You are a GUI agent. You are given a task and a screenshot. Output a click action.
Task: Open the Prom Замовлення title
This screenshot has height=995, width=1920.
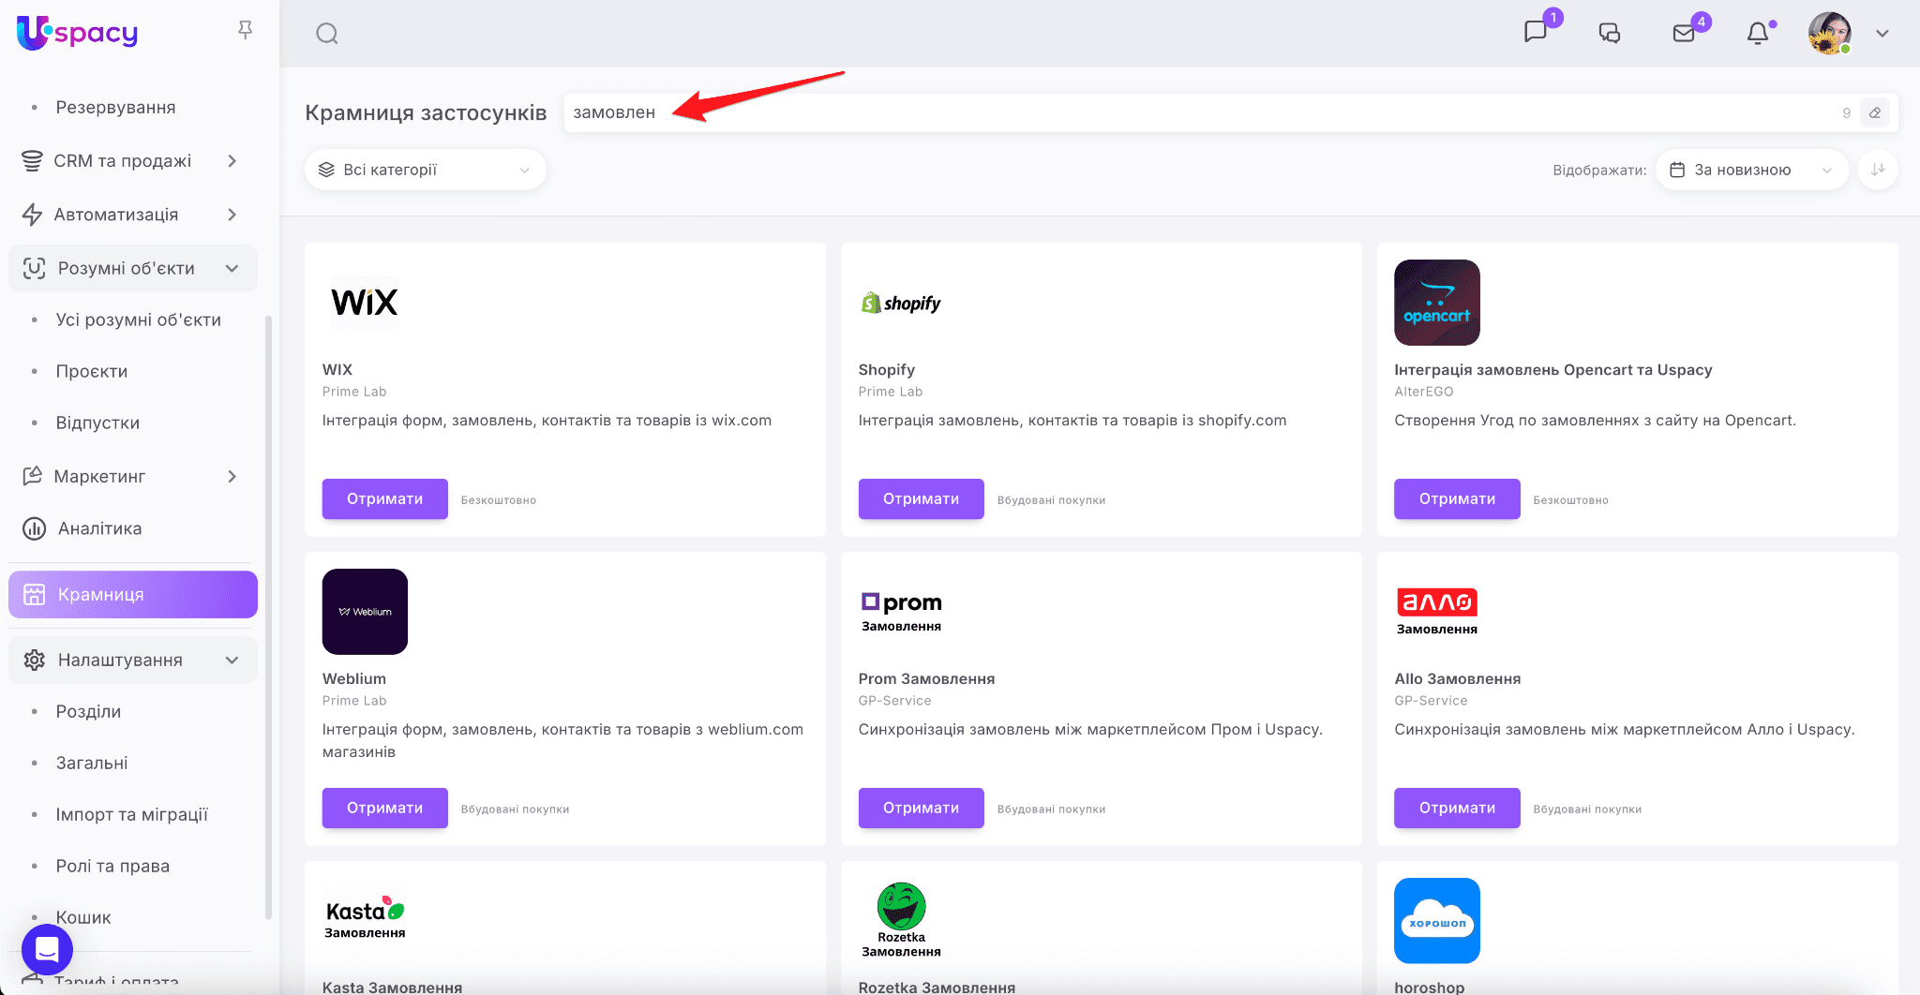click(927, 679)
